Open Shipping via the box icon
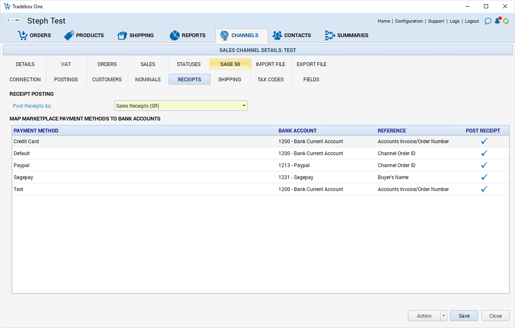 122,35
